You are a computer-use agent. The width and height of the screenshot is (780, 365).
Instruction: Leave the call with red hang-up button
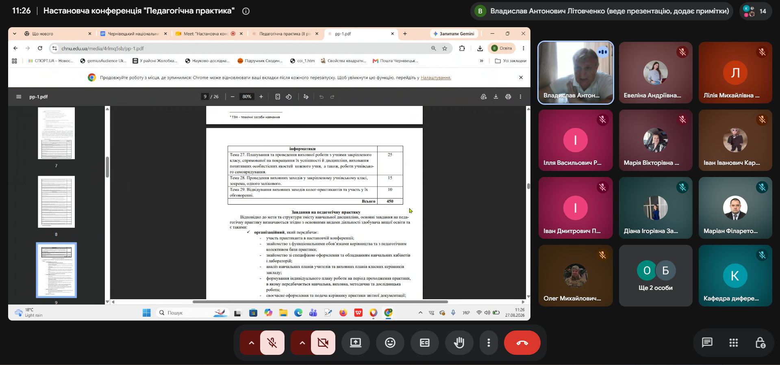click(x=522, y=343)
